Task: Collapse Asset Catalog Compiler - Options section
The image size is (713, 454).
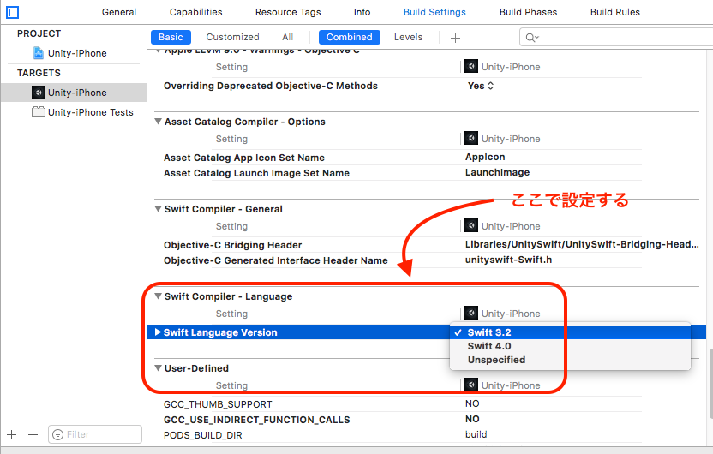Action: click(159, 122)
